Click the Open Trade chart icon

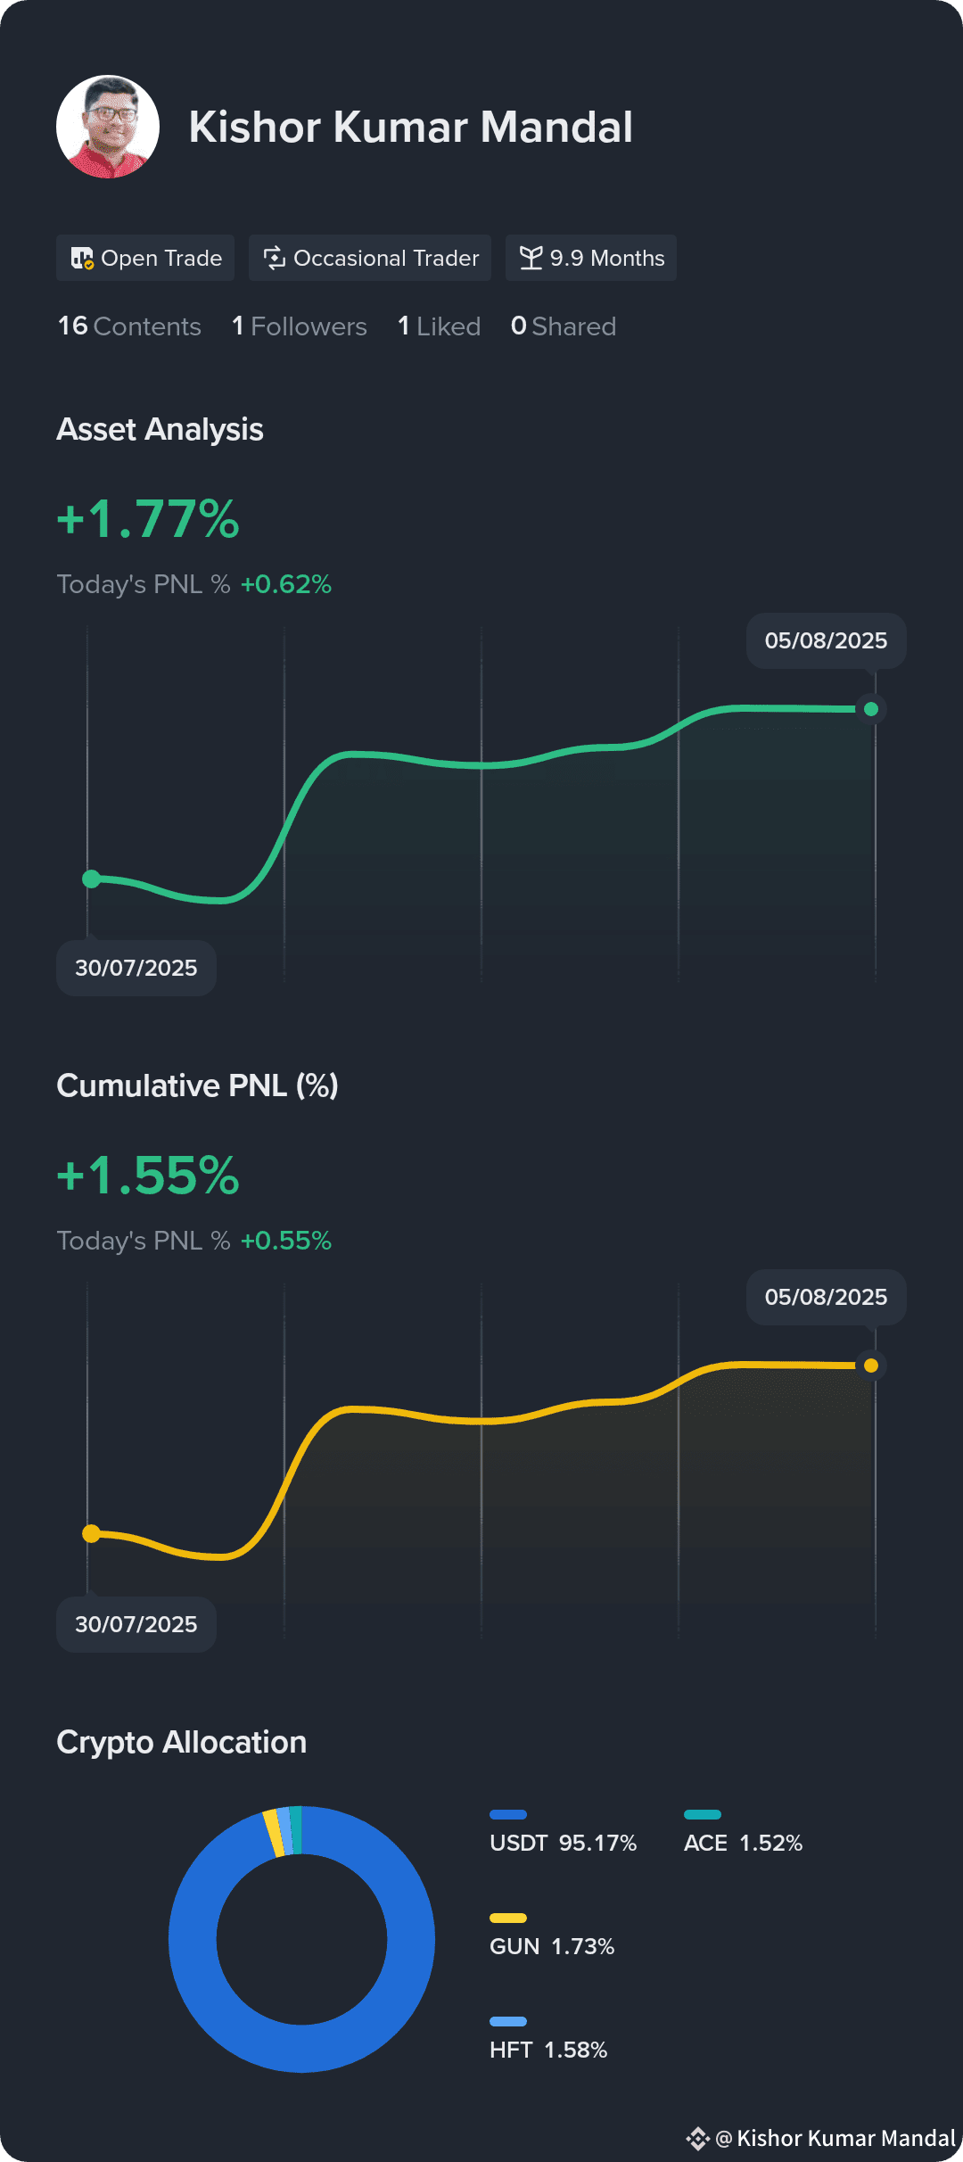tap(82, 259)
